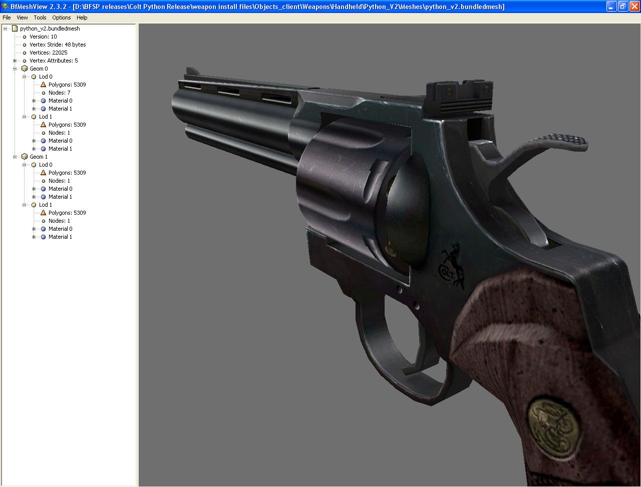The image size is (641, 487).
Task: Open the Tools menu
Action: [x=40, y=17]
